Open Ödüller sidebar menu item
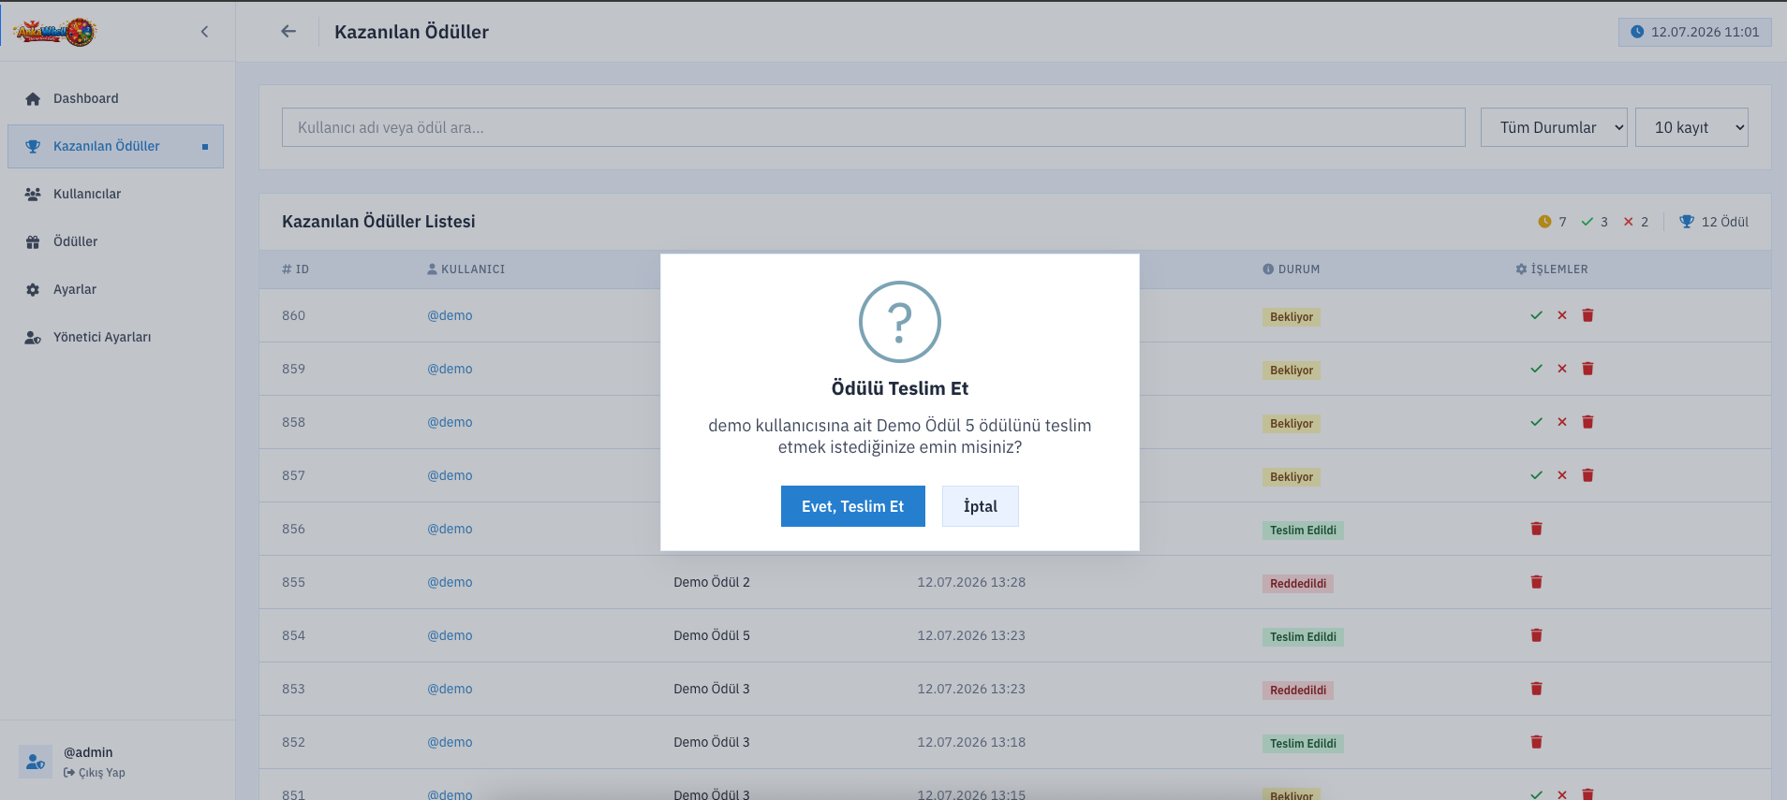Screen dimensions: 1787x800 click(x=115, y=241)
